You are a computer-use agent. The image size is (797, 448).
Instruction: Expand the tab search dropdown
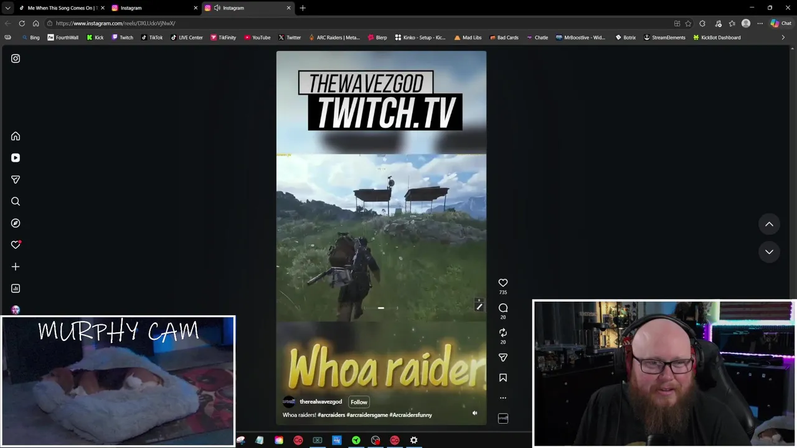pos(7,8)
